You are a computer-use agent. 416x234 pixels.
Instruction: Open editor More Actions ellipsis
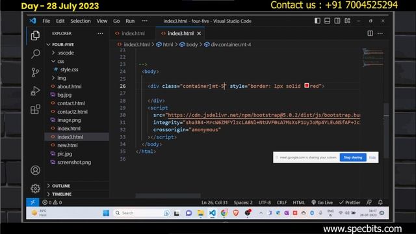point(380,33)
